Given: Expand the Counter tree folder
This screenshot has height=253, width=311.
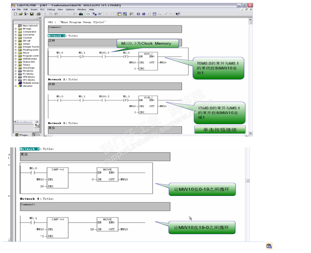Looking at the screenshot, I should [16, 38].
